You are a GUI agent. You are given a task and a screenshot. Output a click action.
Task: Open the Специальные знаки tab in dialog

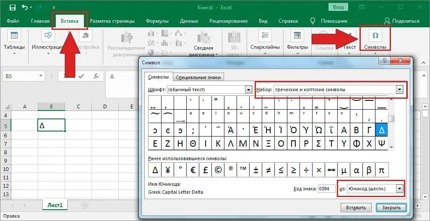198,77
